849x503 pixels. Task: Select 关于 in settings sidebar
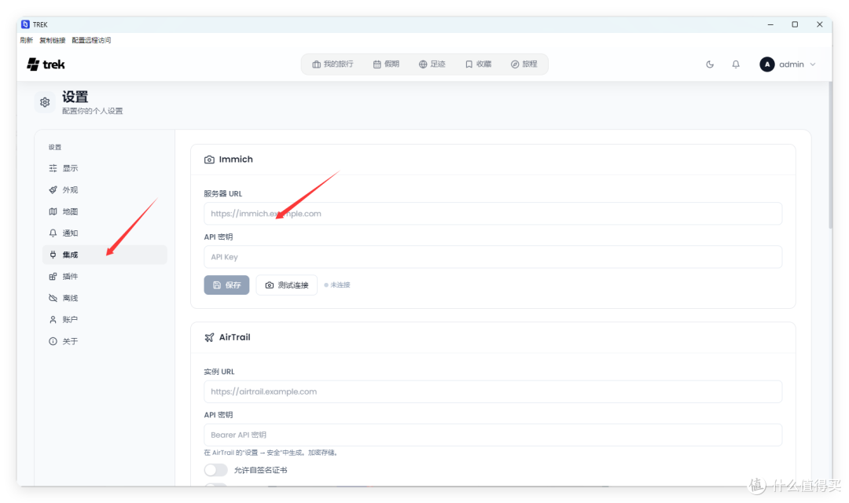105,342
